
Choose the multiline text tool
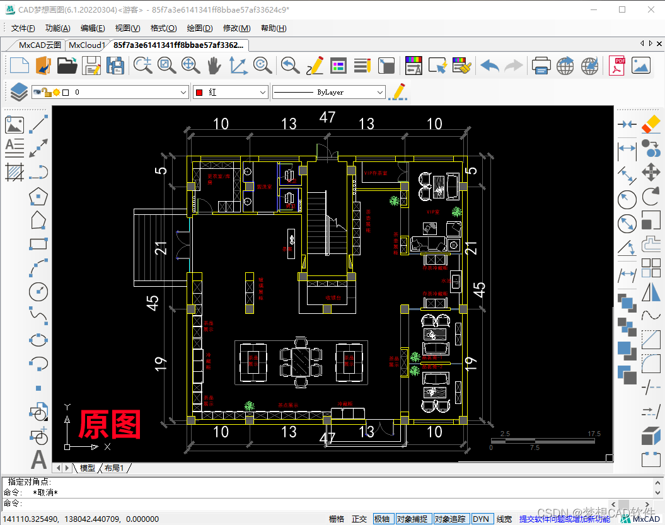tap(14, 148)
